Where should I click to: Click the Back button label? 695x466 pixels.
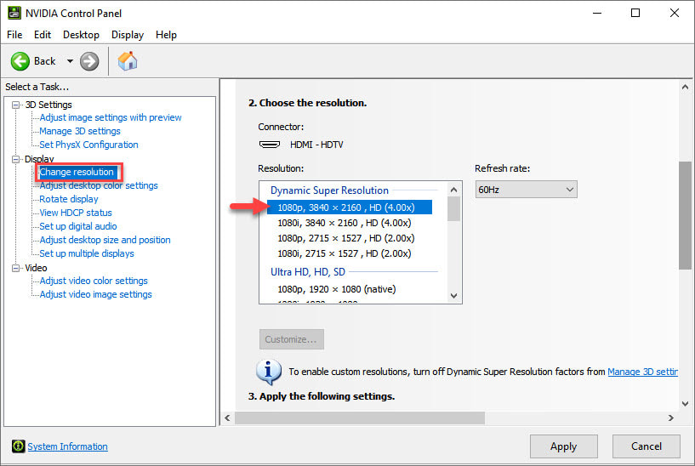click(45, 61)
